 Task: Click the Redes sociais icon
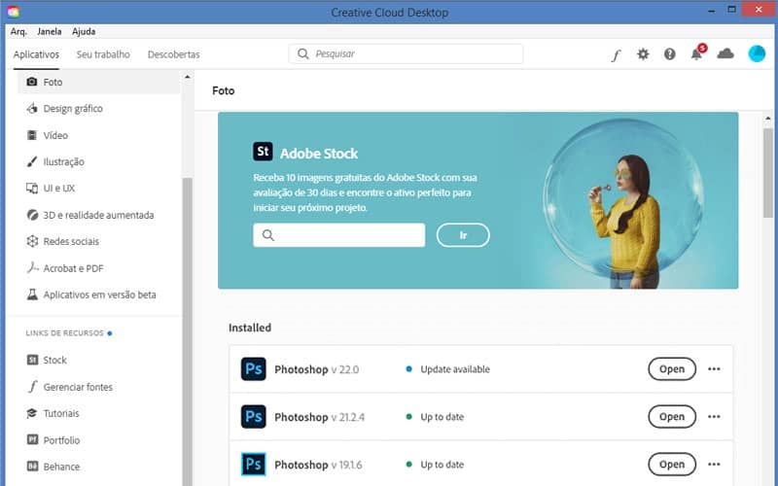pos(32,241)
